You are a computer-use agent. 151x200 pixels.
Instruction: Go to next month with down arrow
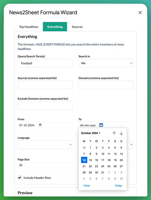121,133
